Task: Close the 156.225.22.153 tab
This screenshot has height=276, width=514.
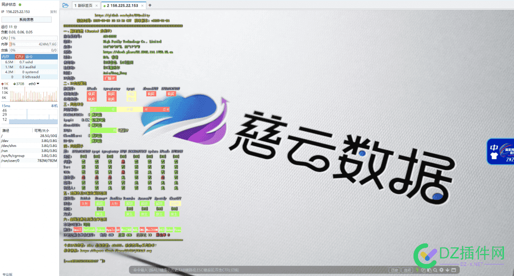Action: click(142, 6)
